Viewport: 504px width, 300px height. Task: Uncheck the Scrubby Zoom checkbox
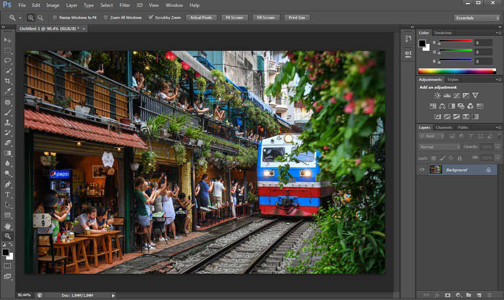(151, 18)
